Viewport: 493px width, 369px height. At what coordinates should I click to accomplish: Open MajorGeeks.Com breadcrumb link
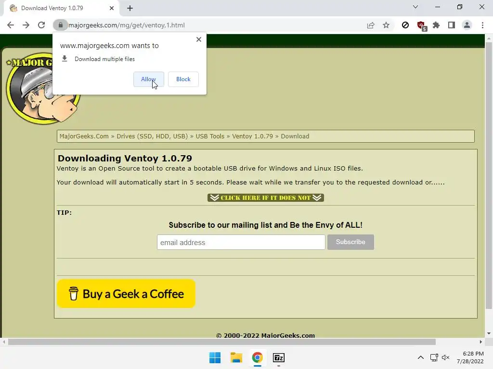click(84, 136)
